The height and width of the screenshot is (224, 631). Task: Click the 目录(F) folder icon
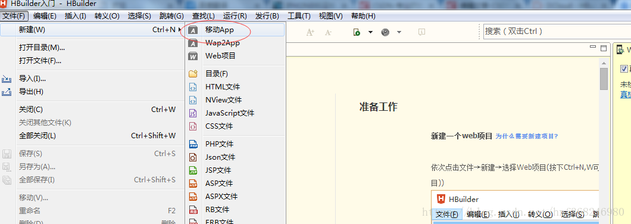[193, 74]
